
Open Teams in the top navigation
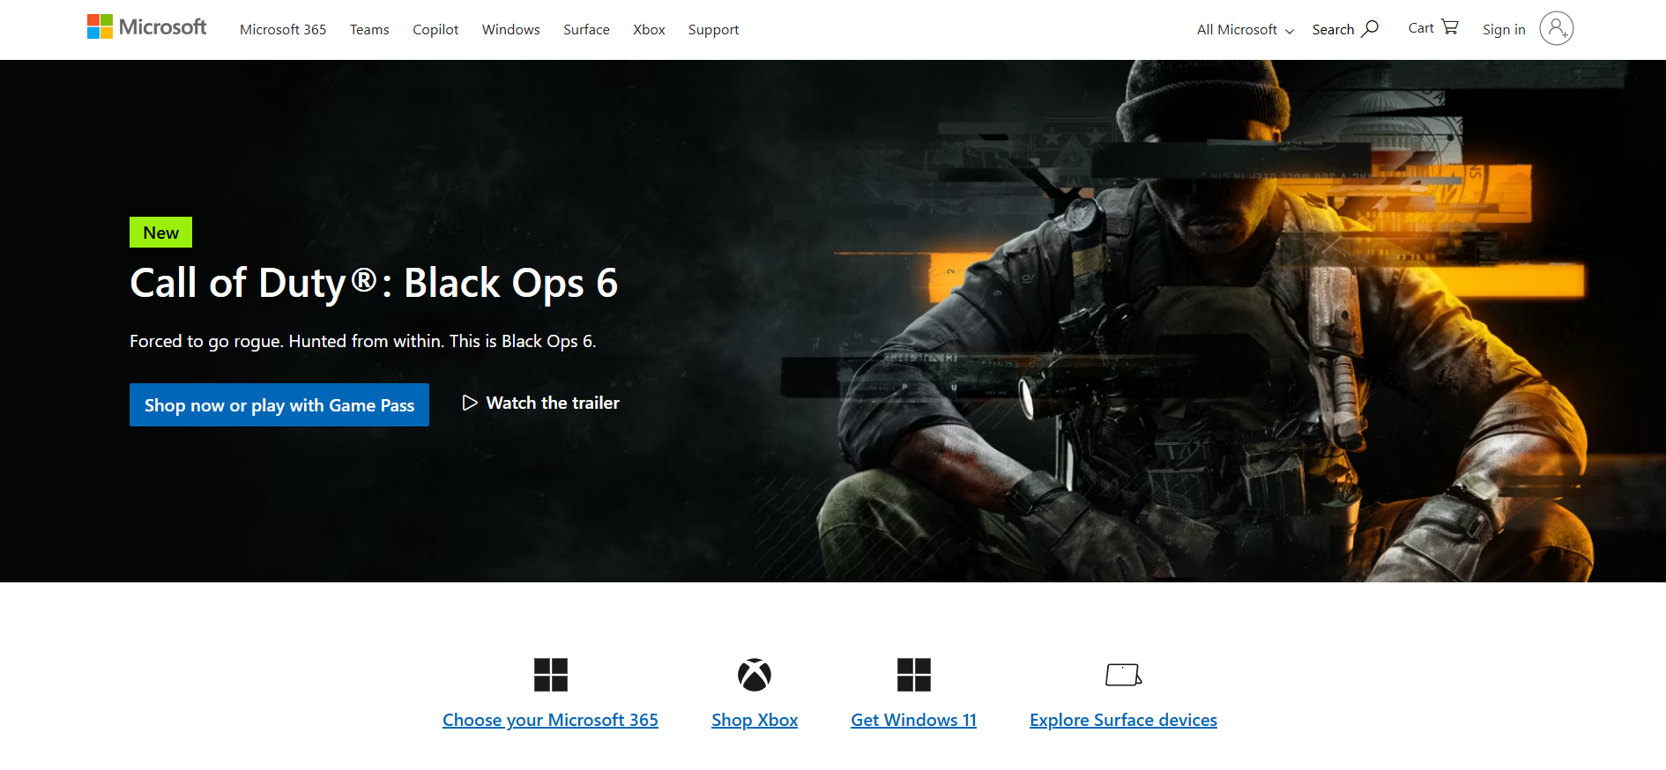pyautogui.click(x=369, y=30)
